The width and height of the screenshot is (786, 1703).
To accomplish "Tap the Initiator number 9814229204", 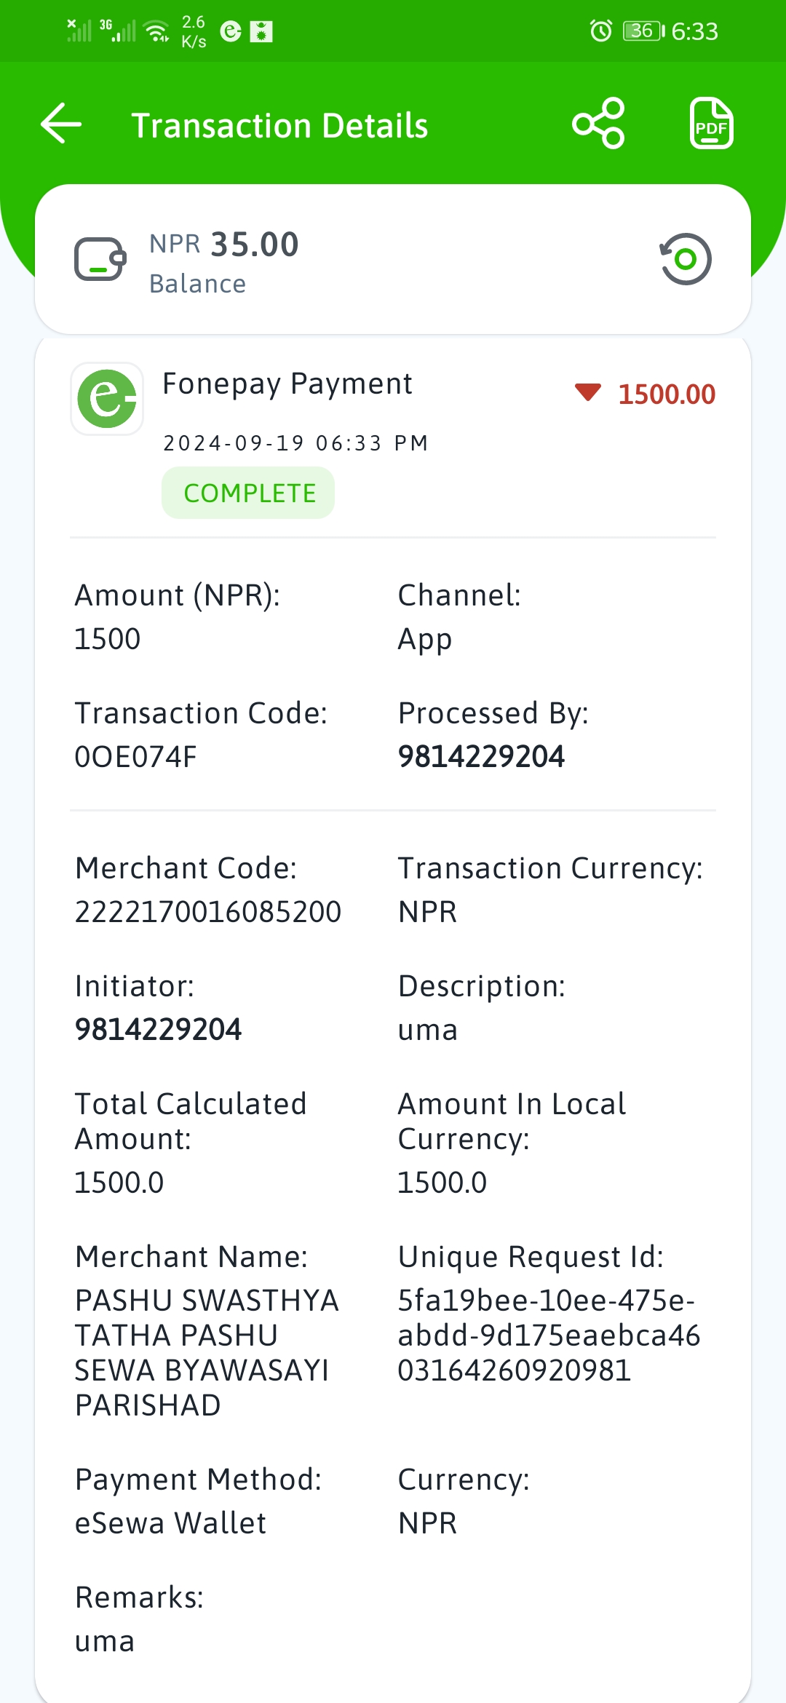I will [158, 1030].
